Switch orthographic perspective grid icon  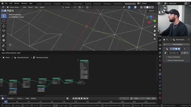coord(155,39)
